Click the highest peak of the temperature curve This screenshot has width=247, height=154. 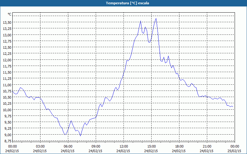156,18
